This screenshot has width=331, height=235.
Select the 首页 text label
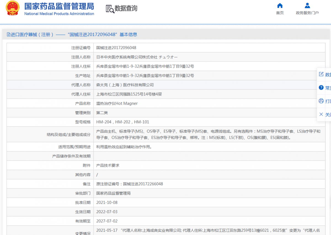[x=280, y=13]
